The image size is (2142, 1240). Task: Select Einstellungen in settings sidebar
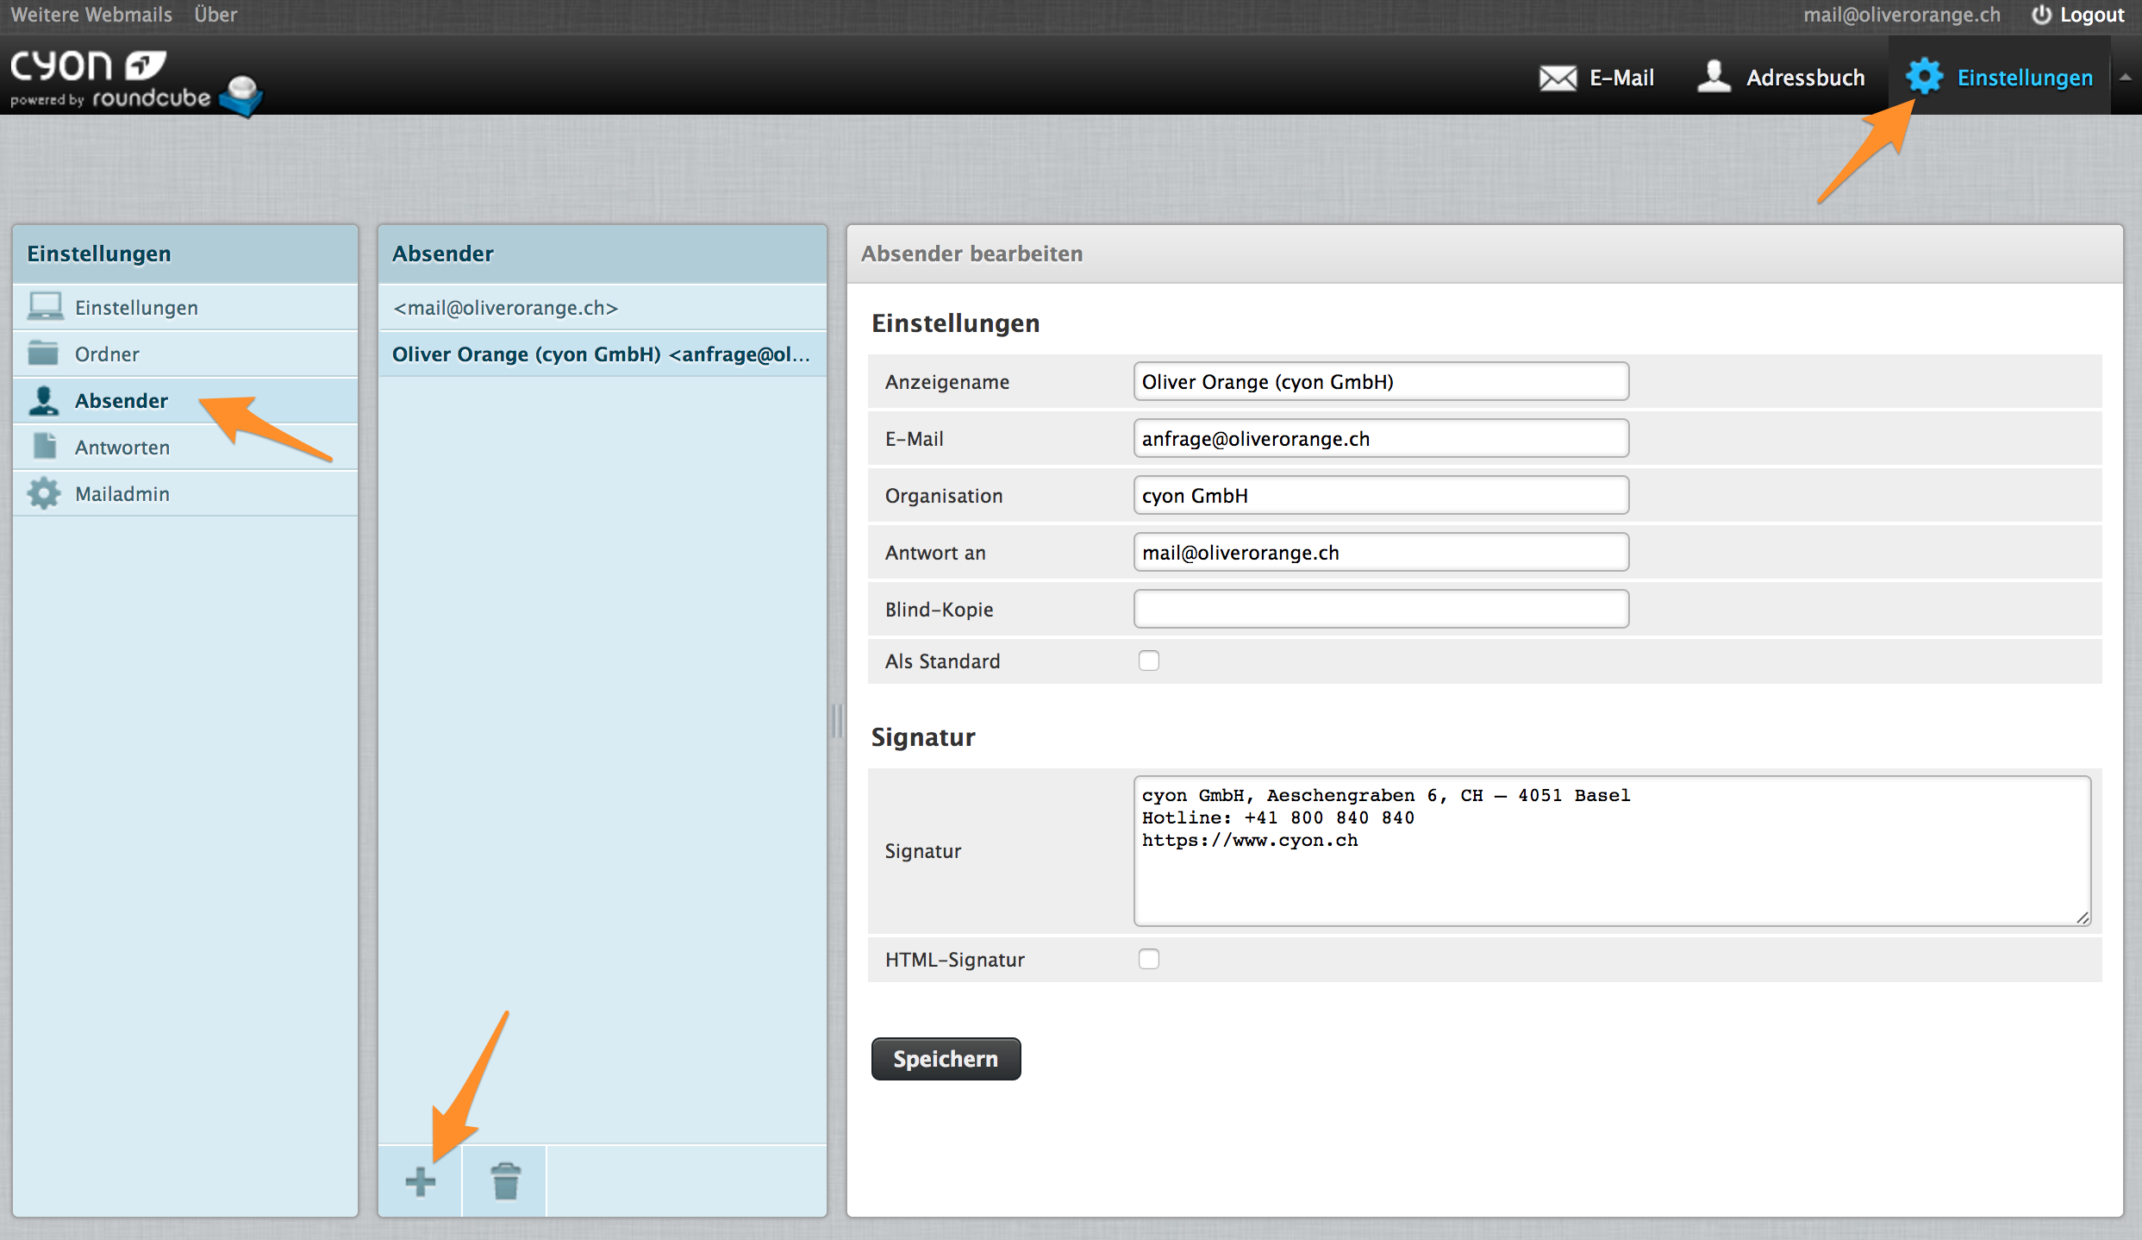(185, 307)
